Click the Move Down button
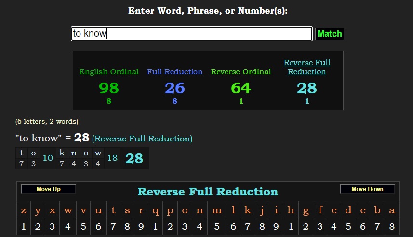 click(367, 189)
